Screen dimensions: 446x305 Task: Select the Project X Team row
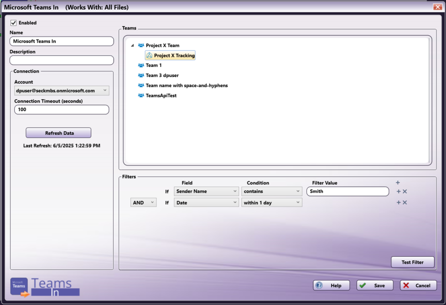pyautogui.click(x=163, y=46)
